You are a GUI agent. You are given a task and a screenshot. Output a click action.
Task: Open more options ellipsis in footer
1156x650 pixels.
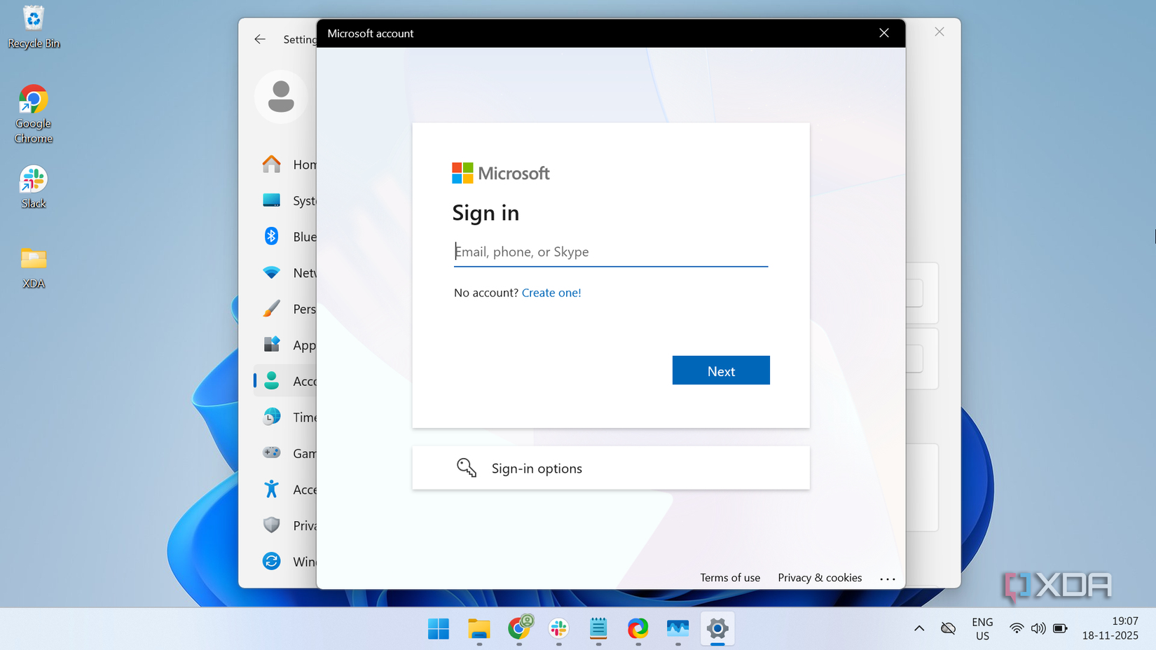coord(888,579)
